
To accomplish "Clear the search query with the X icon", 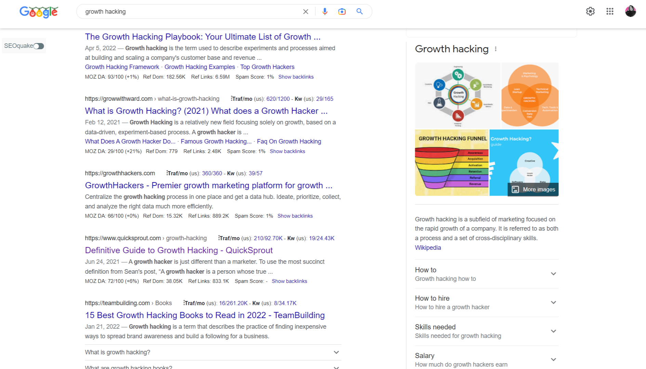I will (x=305, y=11).
